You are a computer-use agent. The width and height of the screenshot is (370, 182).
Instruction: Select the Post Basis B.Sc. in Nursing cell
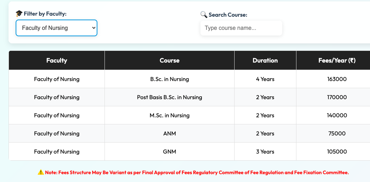point(170,97)
